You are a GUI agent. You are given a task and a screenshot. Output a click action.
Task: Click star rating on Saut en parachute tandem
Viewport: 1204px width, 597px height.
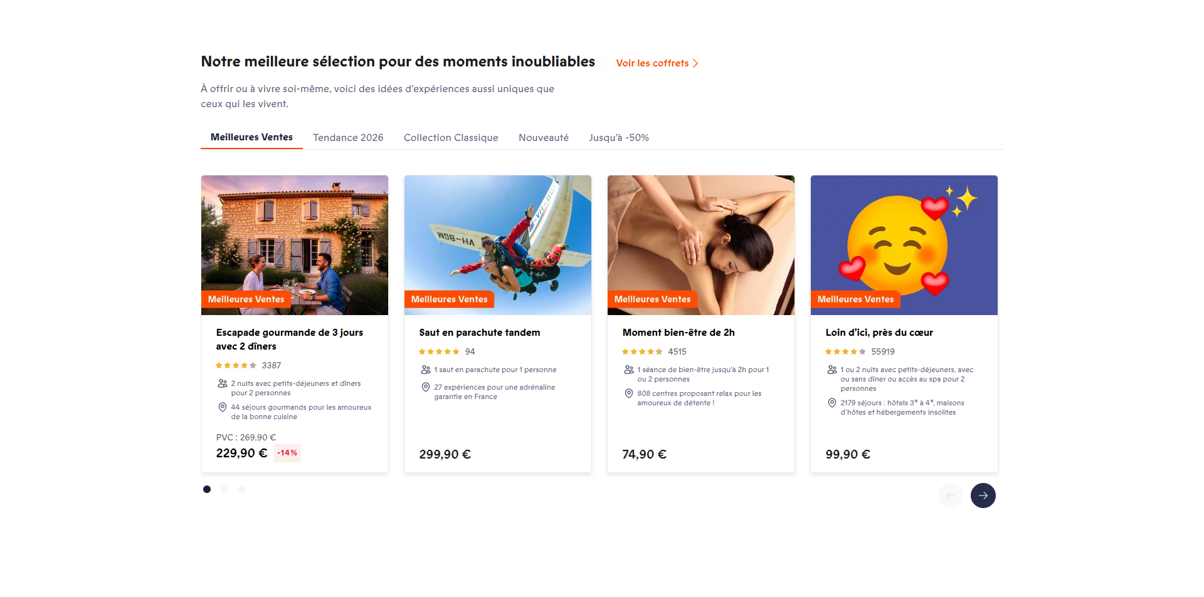coord(439,352)
